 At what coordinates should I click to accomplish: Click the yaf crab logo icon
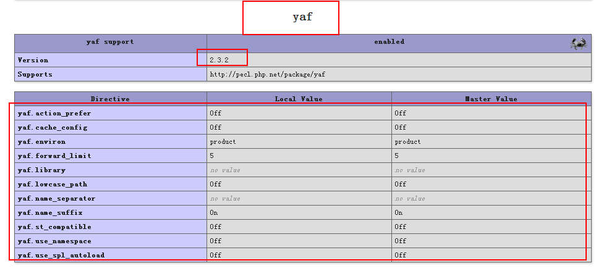click(x=579, y=43)
